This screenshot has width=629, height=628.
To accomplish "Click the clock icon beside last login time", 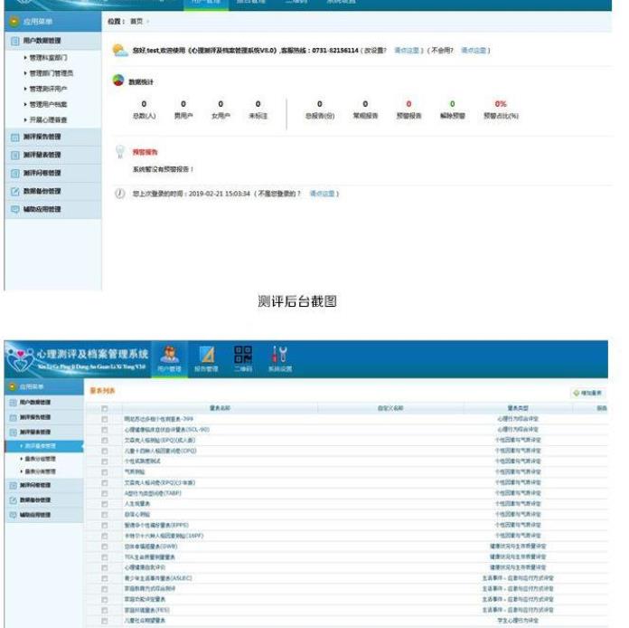I will tap(119, 194).
